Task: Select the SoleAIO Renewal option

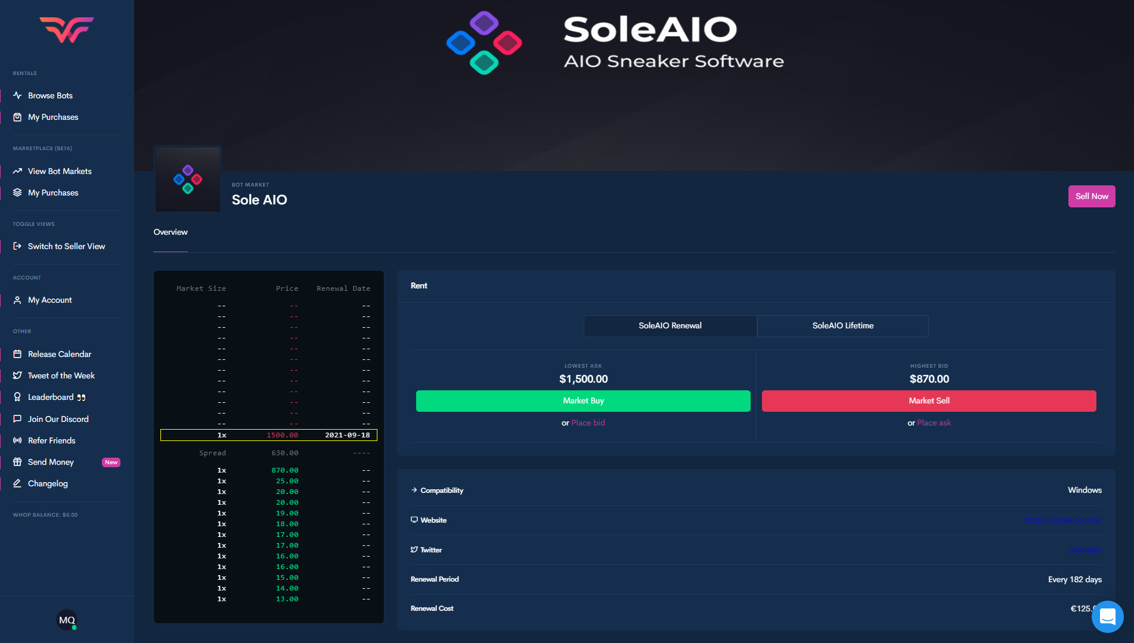Action: pyautogui.click(x=670, y=326)
